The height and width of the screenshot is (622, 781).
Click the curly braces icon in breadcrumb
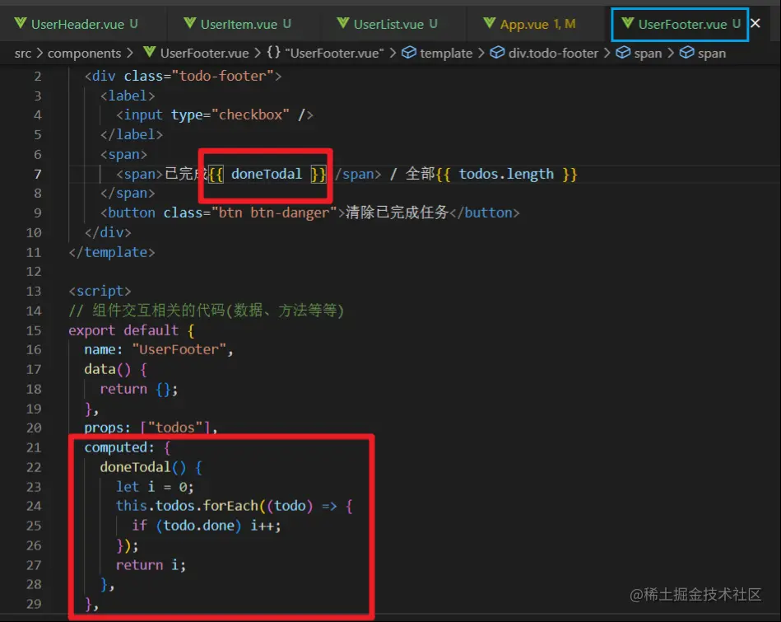pos(273,53)
